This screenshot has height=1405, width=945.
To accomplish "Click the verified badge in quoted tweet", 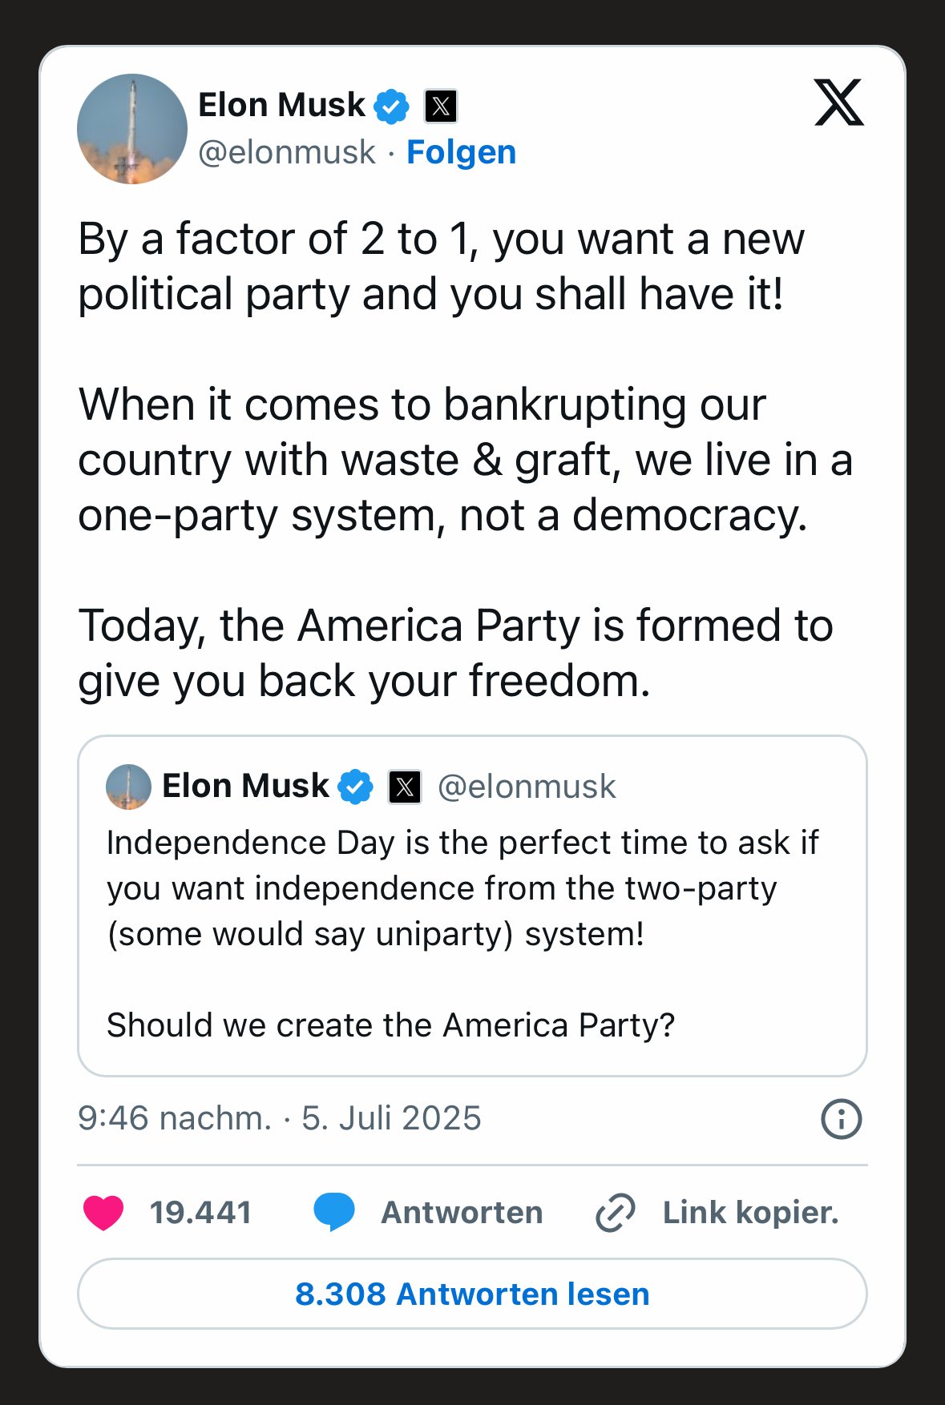I will tap(355, 787).
